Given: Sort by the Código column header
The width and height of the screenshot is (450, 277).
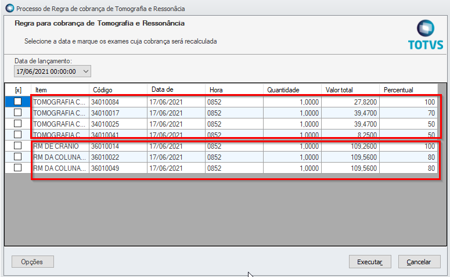Looking at the screenshot, I should tap(118, 90).
